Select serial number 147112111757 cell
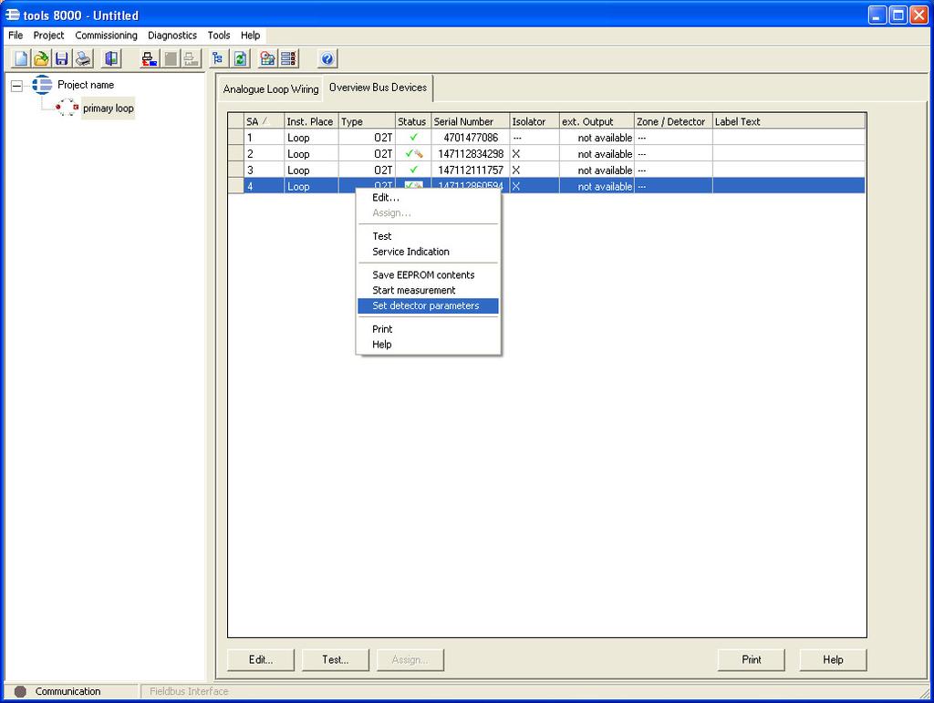 pyautogui.click(x=470, y=170)
